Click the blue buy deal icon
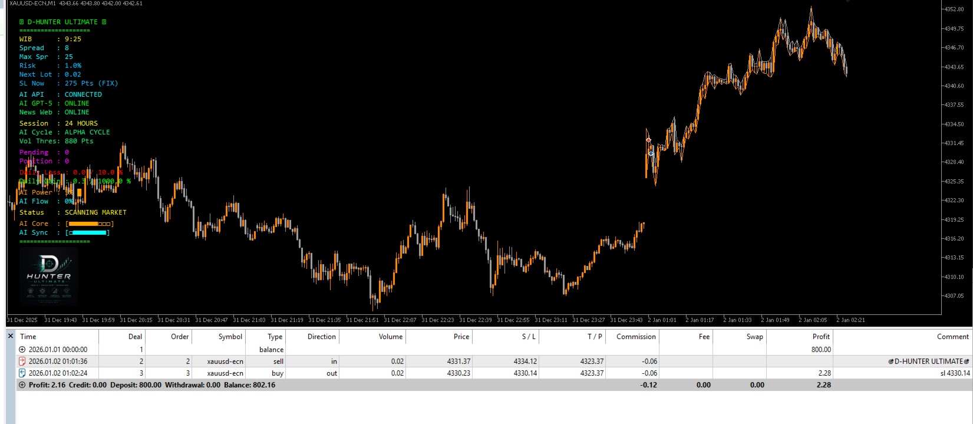The height and width of the screenshot is (424, 973). point(22,373)
